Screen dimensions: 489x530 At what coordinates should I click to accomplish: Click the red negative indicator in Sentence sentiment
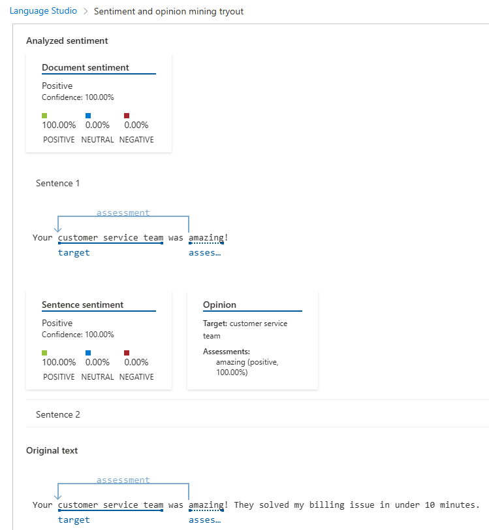(x=126, y=352)
